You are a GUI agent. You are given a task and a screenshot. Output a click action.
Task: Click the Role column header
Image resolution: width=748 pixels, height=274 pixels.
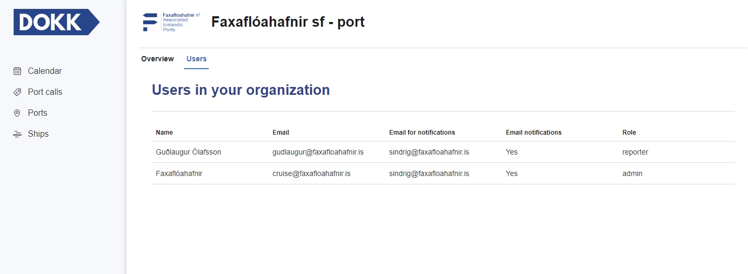(629, 133)
